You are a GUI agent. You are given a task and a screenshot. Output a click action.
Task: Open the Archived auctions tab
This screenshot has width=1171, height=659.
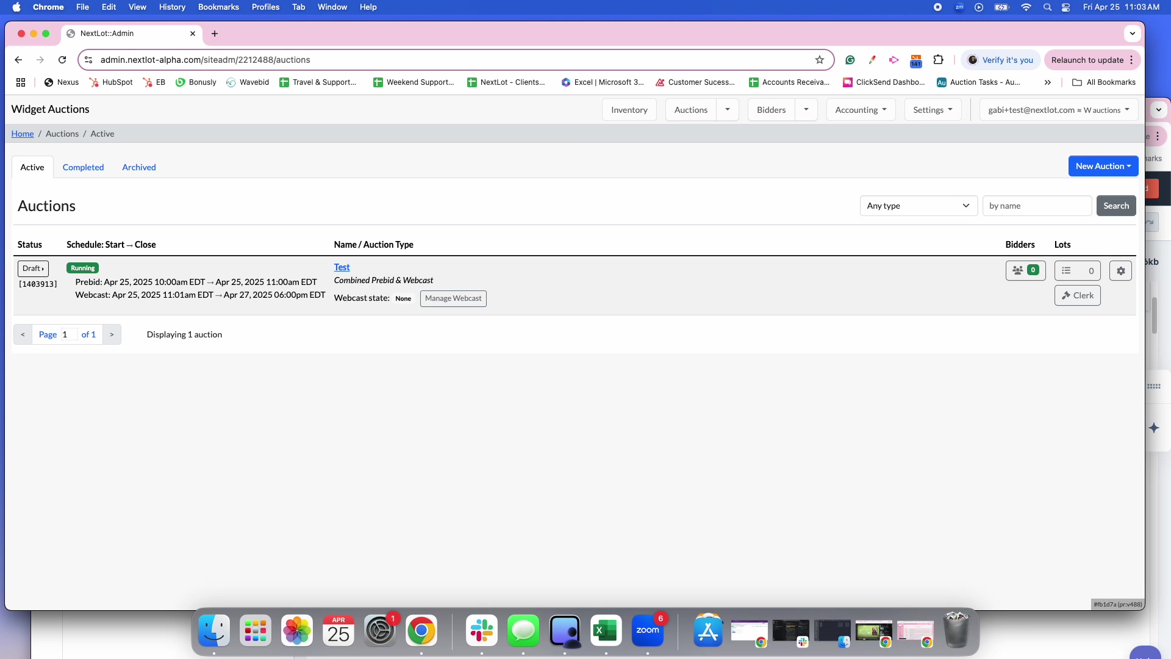click(x=138, y=167)
